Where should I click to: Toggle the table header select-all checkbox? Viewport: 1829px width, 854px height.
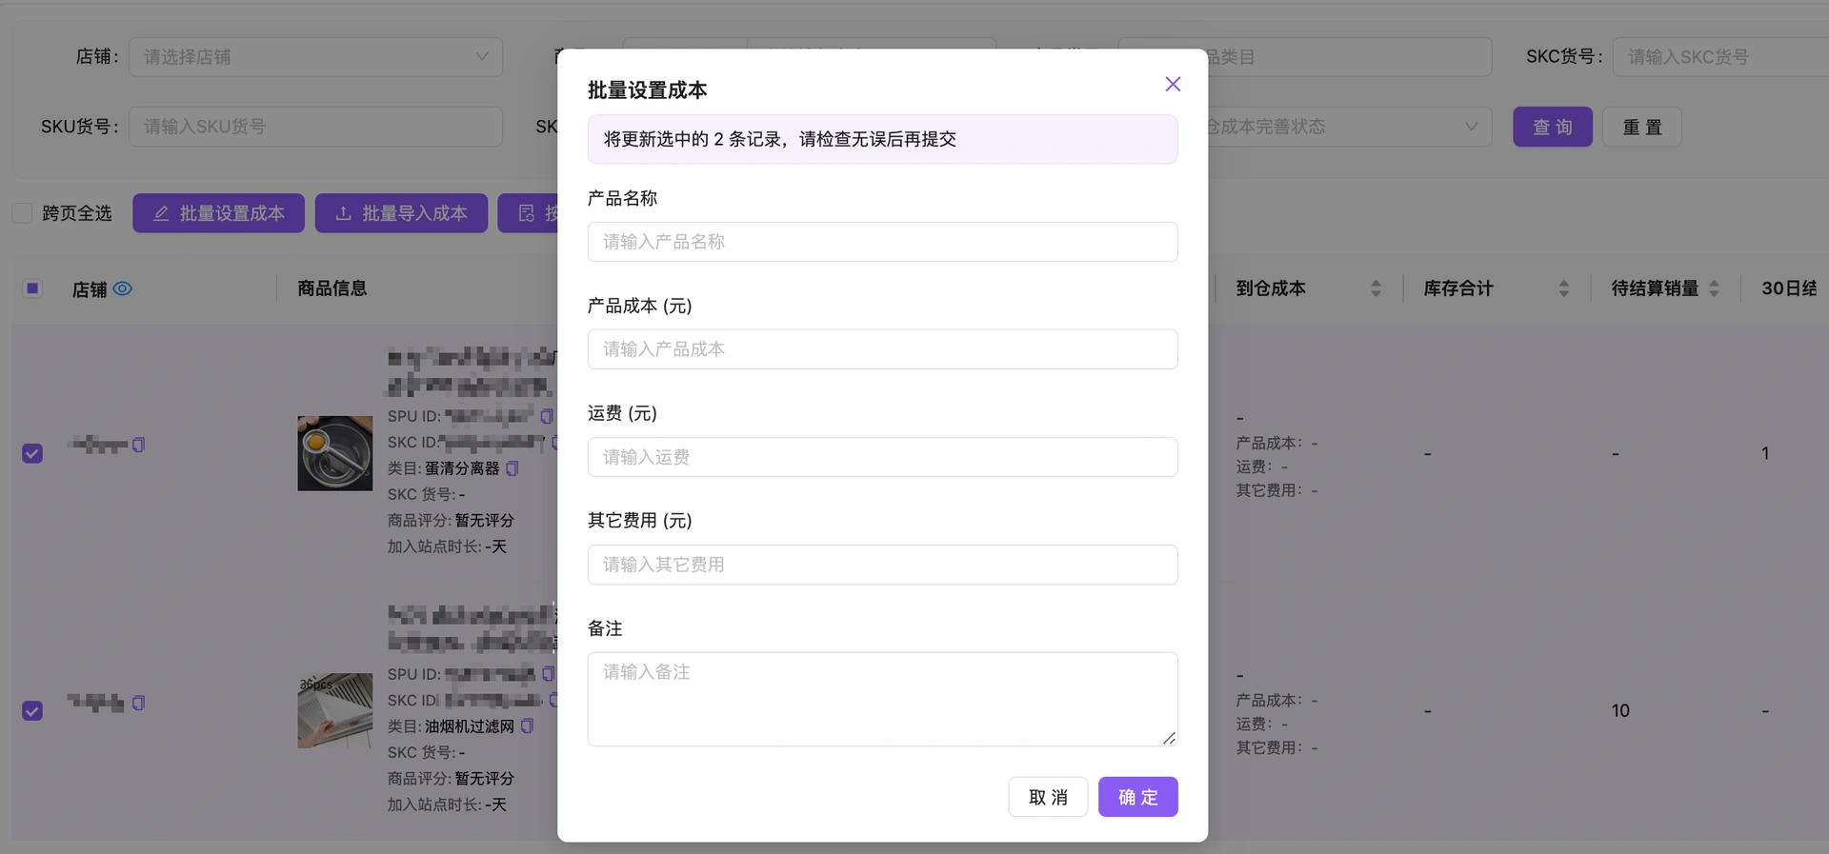pos(32,288)
